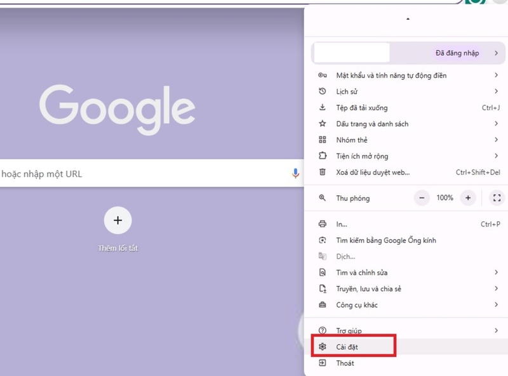Click the tab groups grid icon

(323, 139)
